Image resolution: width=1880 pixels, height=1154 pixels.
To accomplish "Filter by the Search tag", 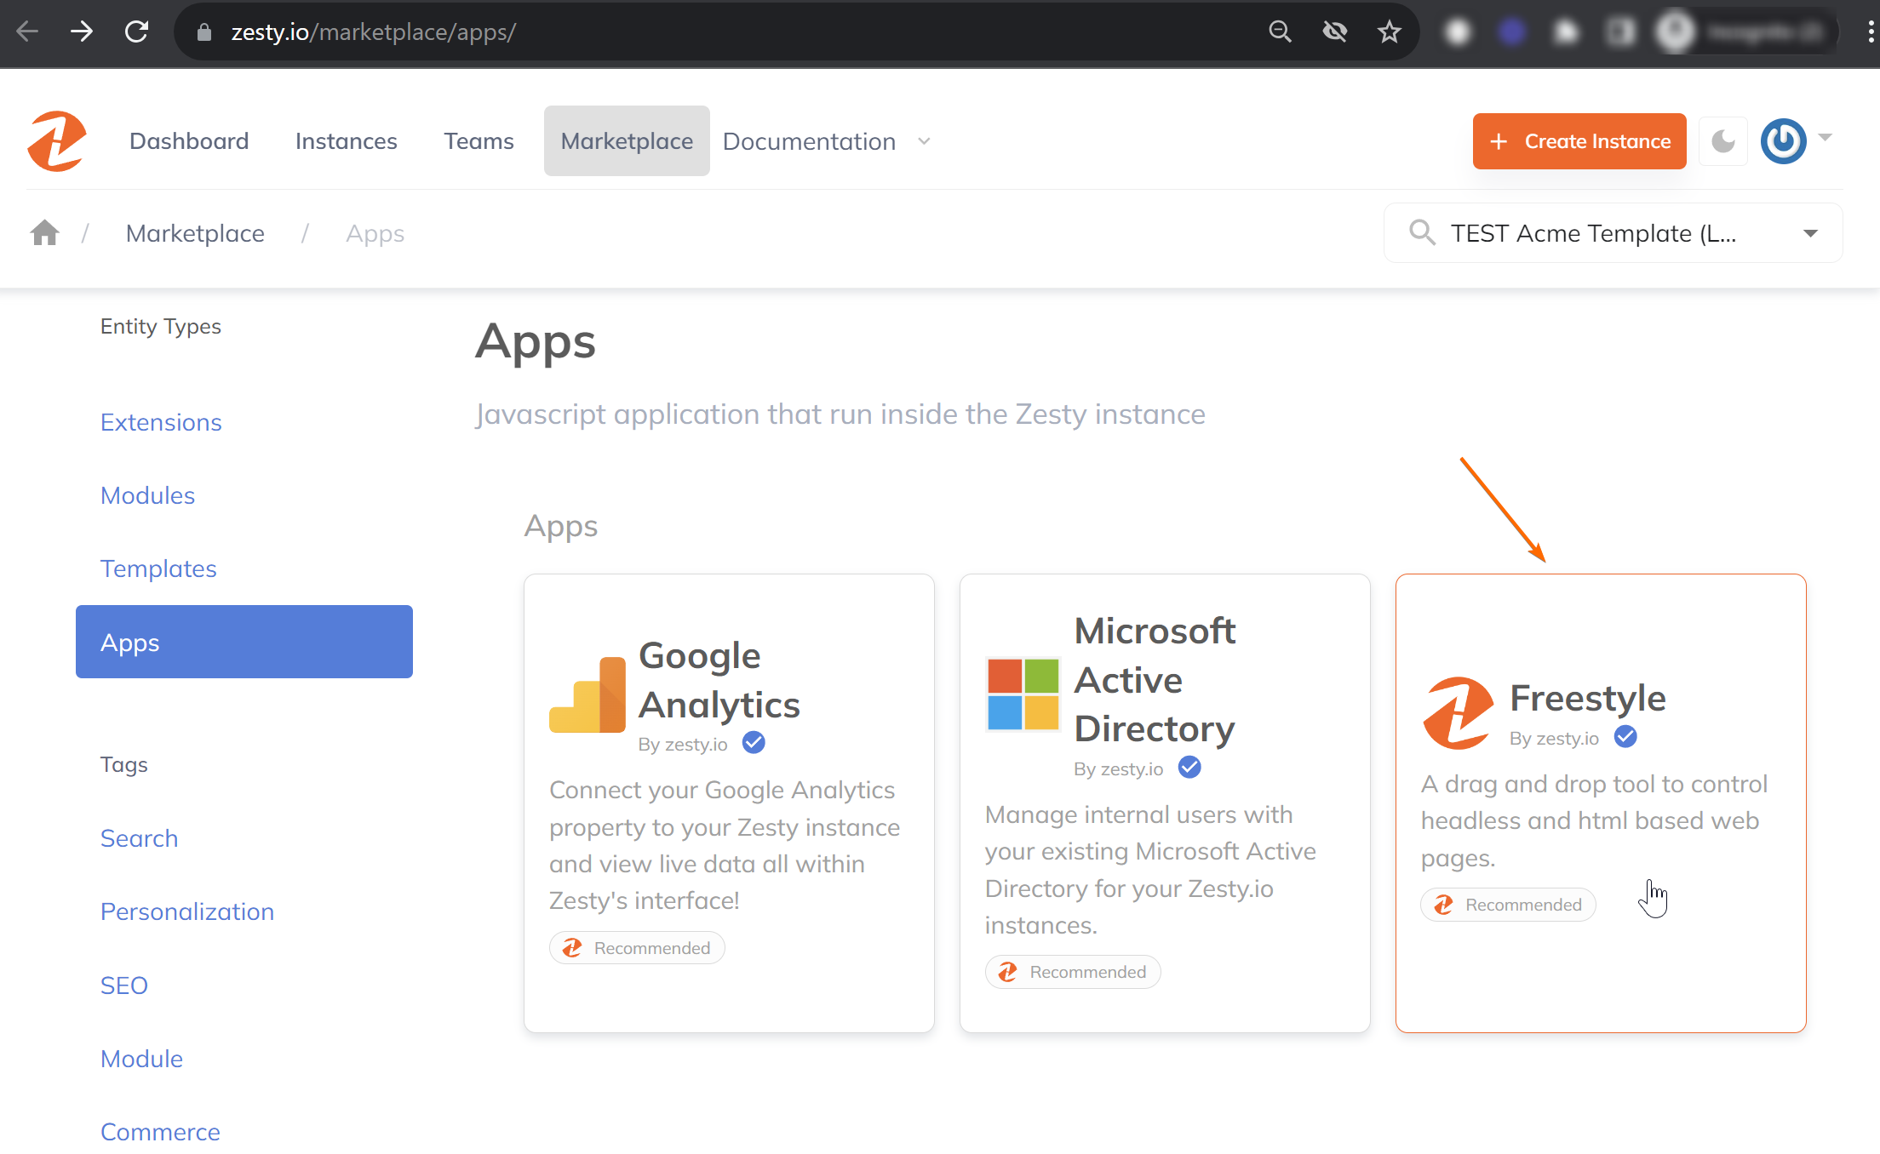I will pyautogui.click(x=139, y=838).
